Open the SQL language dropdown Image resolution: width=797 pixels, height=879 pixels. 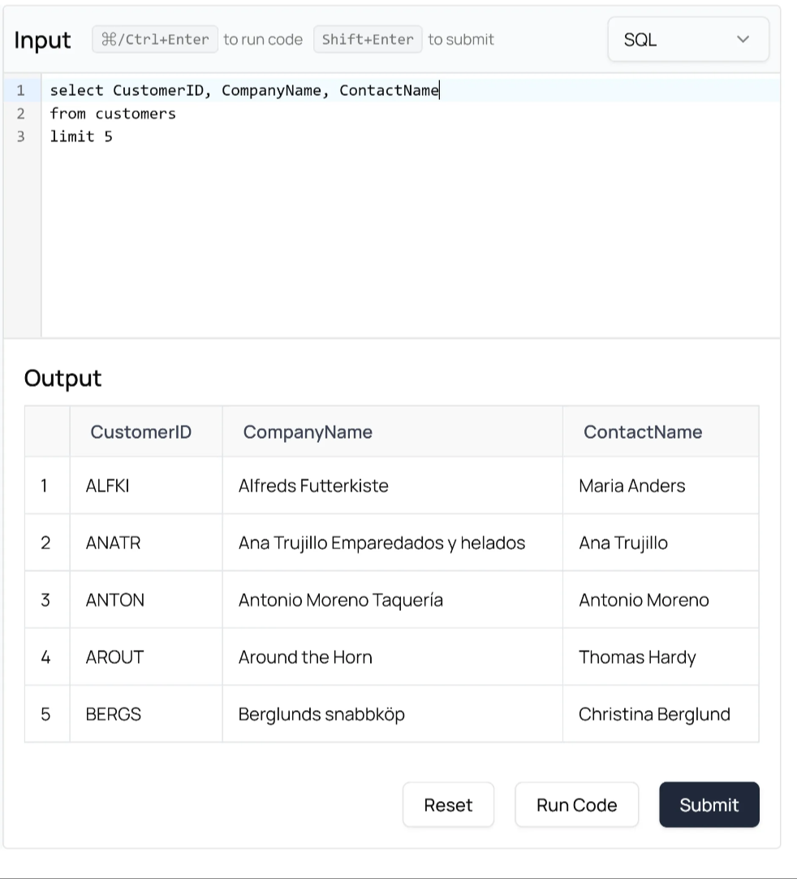pyautogui.click(x=687, y=39)
